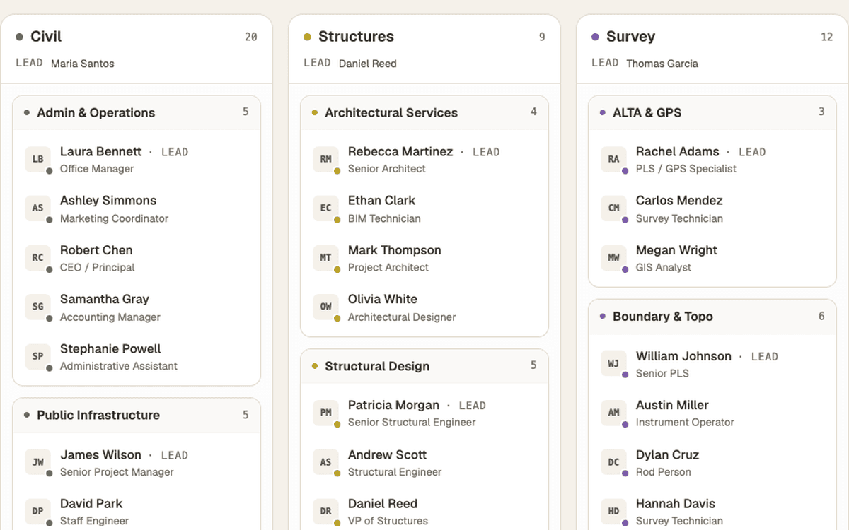Viewport: 849px width, 530px height.
Task: Click the LB avatar for Laura Bennett
Action: click(x=38, y=159)
